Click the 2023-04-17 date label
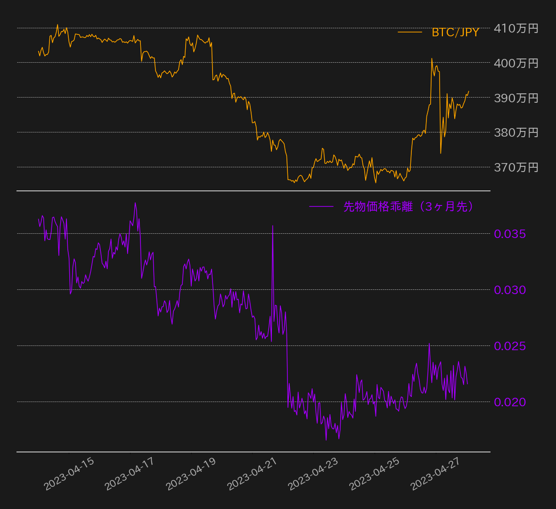 pyautogui.click(x=130, y=474)
